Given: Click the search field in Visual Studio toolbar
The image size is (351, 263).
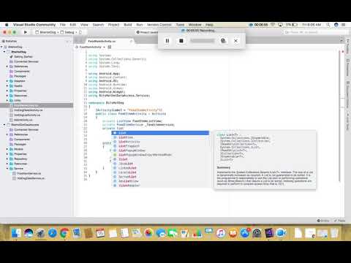Looking at the screenshot, I should [315, 32].
